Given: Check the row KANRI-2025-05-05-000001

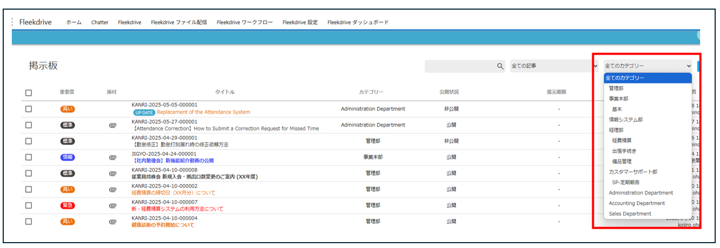Looking at the screenshot, I should 28,109.
